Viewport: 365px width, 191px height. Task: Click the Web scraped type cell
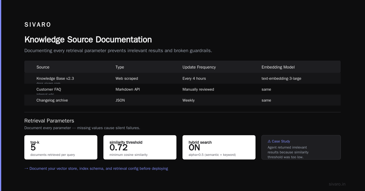(x=127, y=78)
